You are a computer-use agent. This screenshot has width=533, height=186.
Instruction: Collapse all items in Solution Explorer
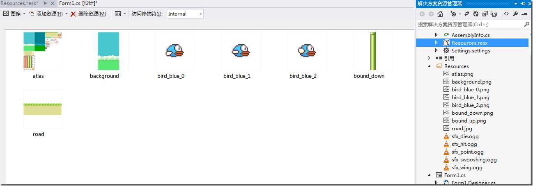485,14
